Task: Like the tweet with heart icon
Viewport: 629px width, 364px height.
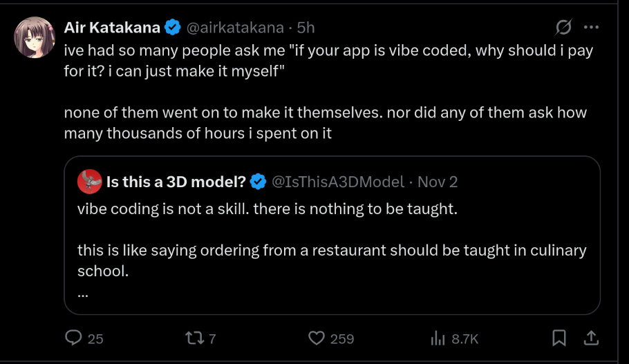Action: tap(317, 338)
